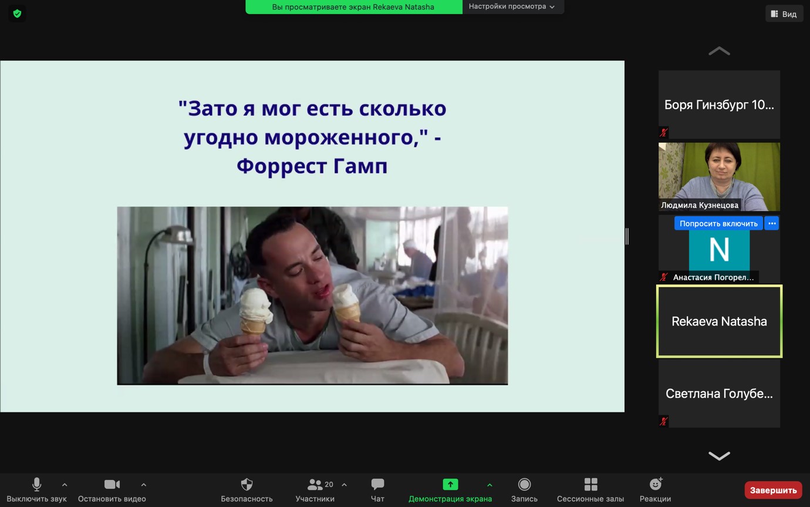Click 'Попросить включить' ask to unmute button
This screenshot has height=507, width=810.
click(x=719, y=223)
